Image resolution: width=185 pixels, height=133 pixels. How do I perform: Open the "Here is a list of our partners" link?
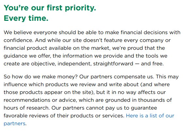point(150,116)
